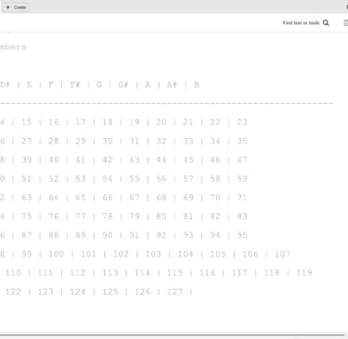Screen dimensions: 348x339
Task: Click the cell with value 27
Action: click(x=27, y=141)
